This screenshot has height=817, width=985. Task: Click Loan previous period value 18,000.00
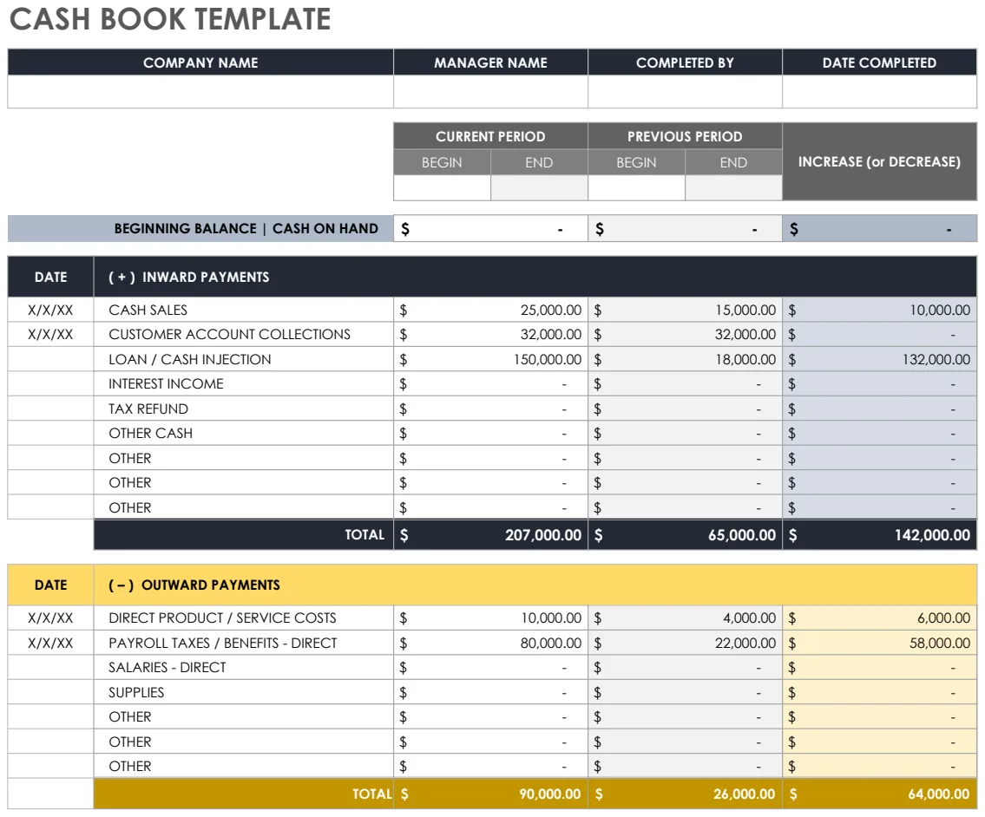tap(745, 359)
